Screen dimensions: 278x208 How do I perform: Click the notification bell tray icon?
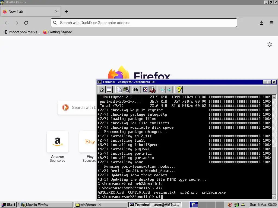click(x=243, y=205)
